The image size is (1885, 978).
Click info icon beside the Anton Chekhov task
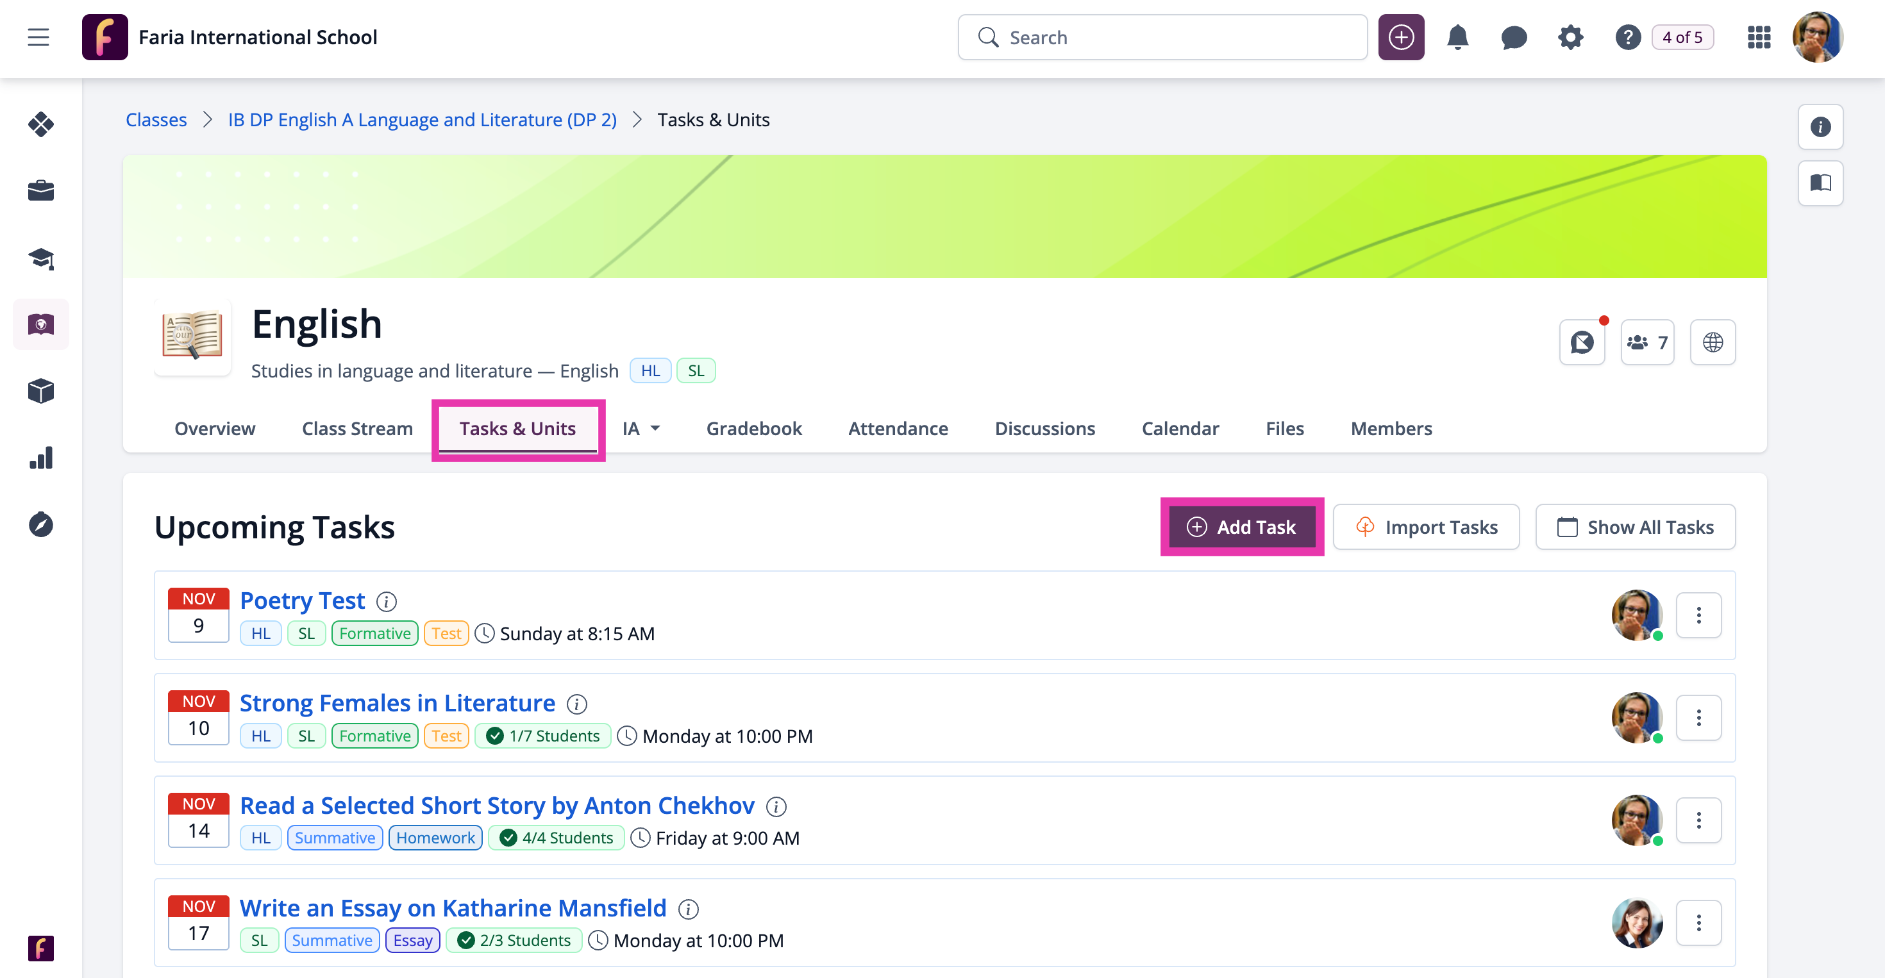776,806
